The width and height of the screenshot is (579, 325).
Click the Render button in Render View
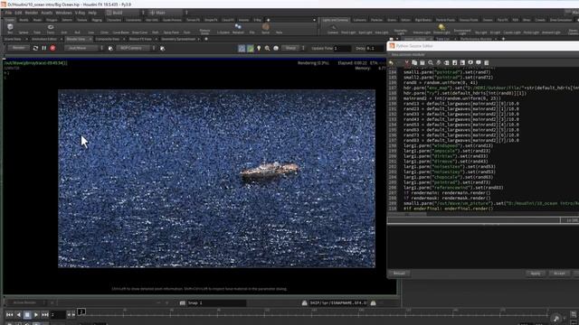18,48
